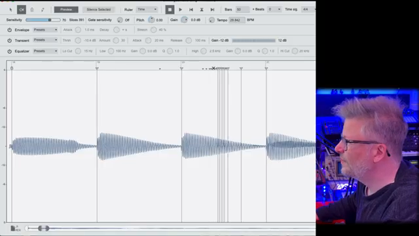Select the mute slice speaker tool
419x236 pixels.
click(x=22, y=10)
